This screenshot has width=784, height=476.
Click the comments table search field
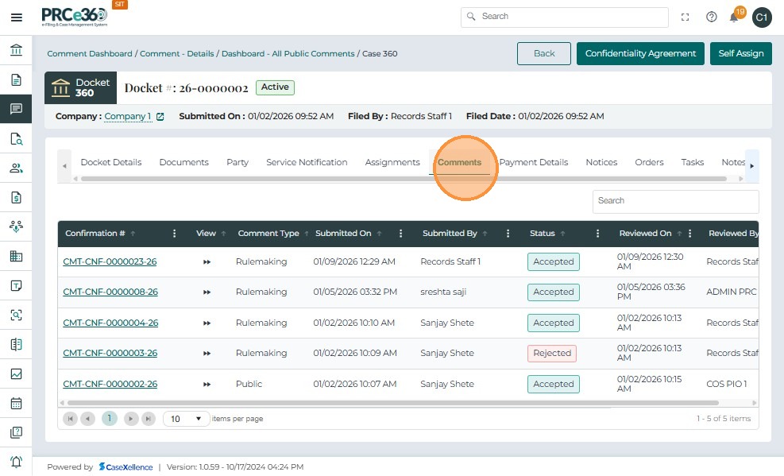674,201
